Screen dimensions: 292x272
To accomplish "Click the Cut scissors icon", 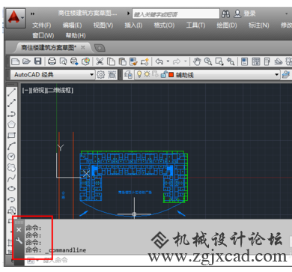I will [100, 61].
